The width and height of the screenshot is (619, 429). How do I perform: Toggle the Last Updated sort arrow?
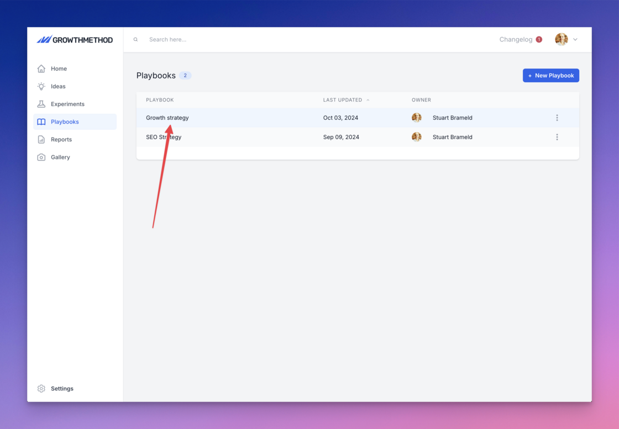pos(368,100)
